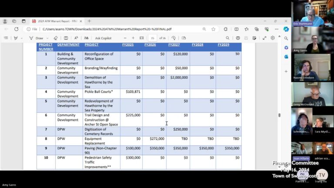Open PDF settings gear icon
Image resolution: width=334 pixels, height=188 pixels.
click(273, 38)
